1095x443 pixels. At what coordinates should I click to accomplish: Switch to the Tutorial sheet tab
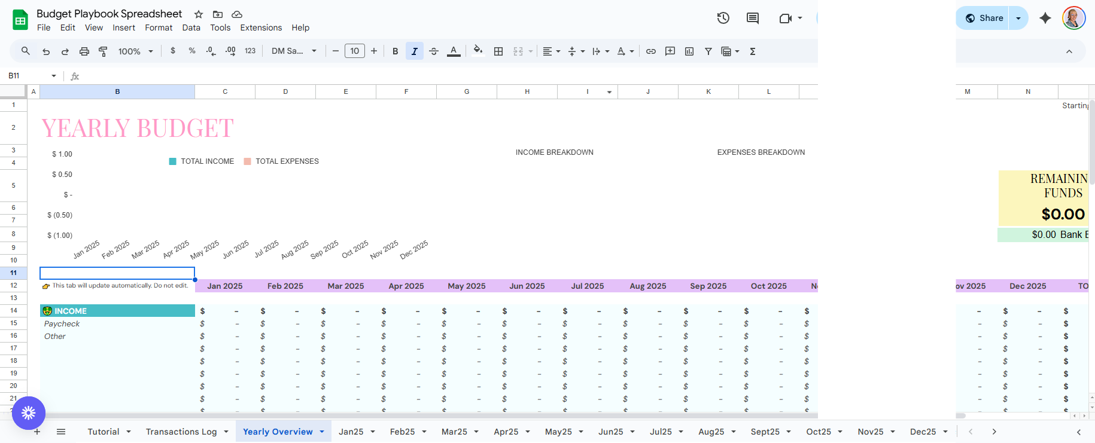[x=104, y=432]
